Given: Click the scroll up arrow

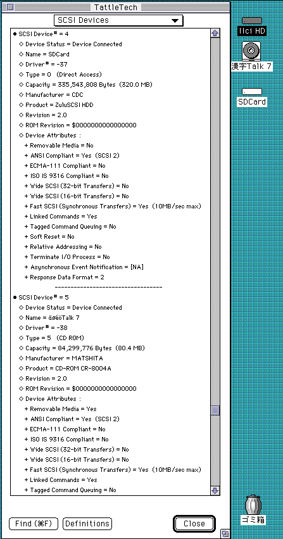Looking at the screenshot, I should (215, 33).
